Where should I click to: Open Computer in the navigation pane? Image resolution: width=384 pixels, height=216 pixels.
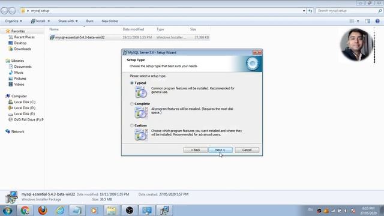19,96
